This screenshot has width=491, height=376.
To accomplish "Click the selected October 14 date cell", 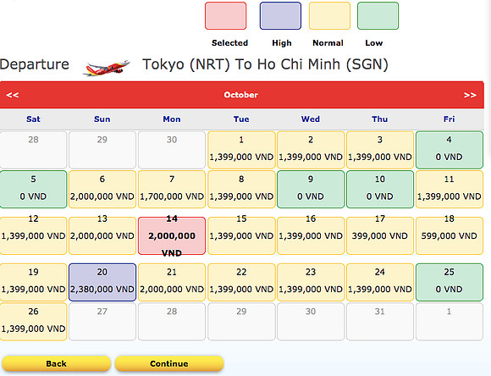I will pos(172,235).
